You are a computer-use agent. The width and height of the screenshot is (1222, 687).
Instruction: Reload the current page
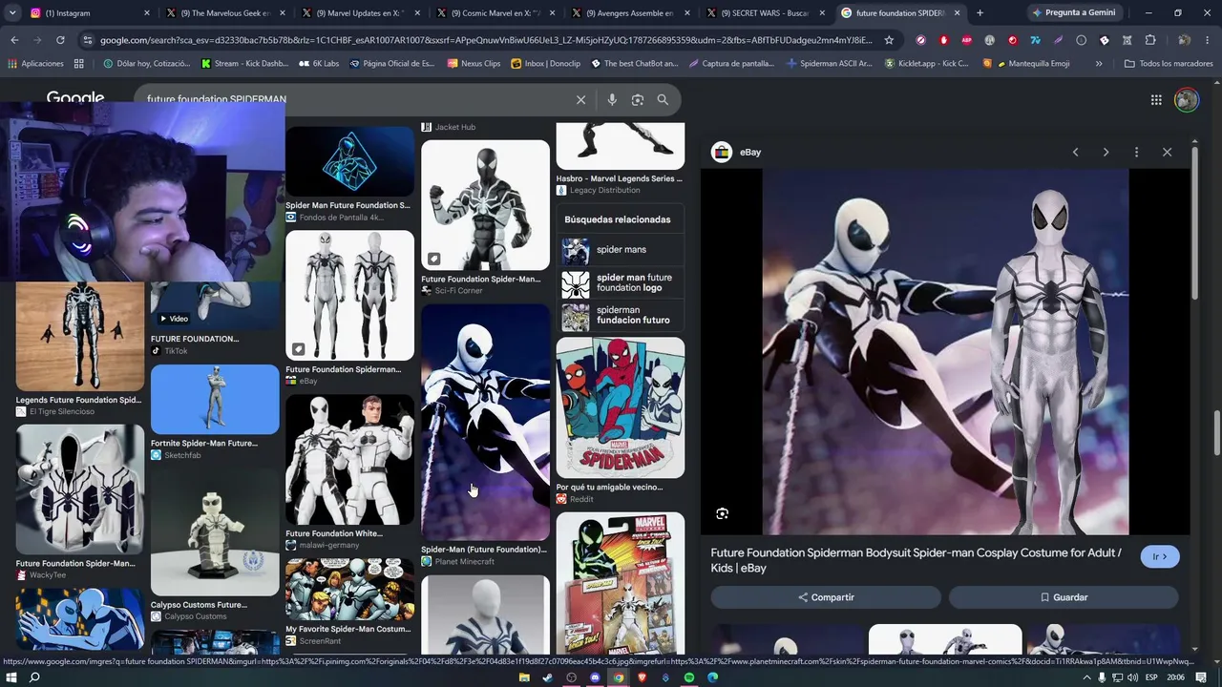pos(60,40)
